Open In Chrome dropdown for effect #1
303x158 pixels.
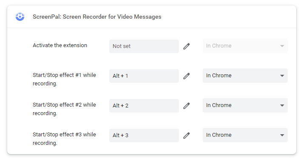click(x=245, y=76)
